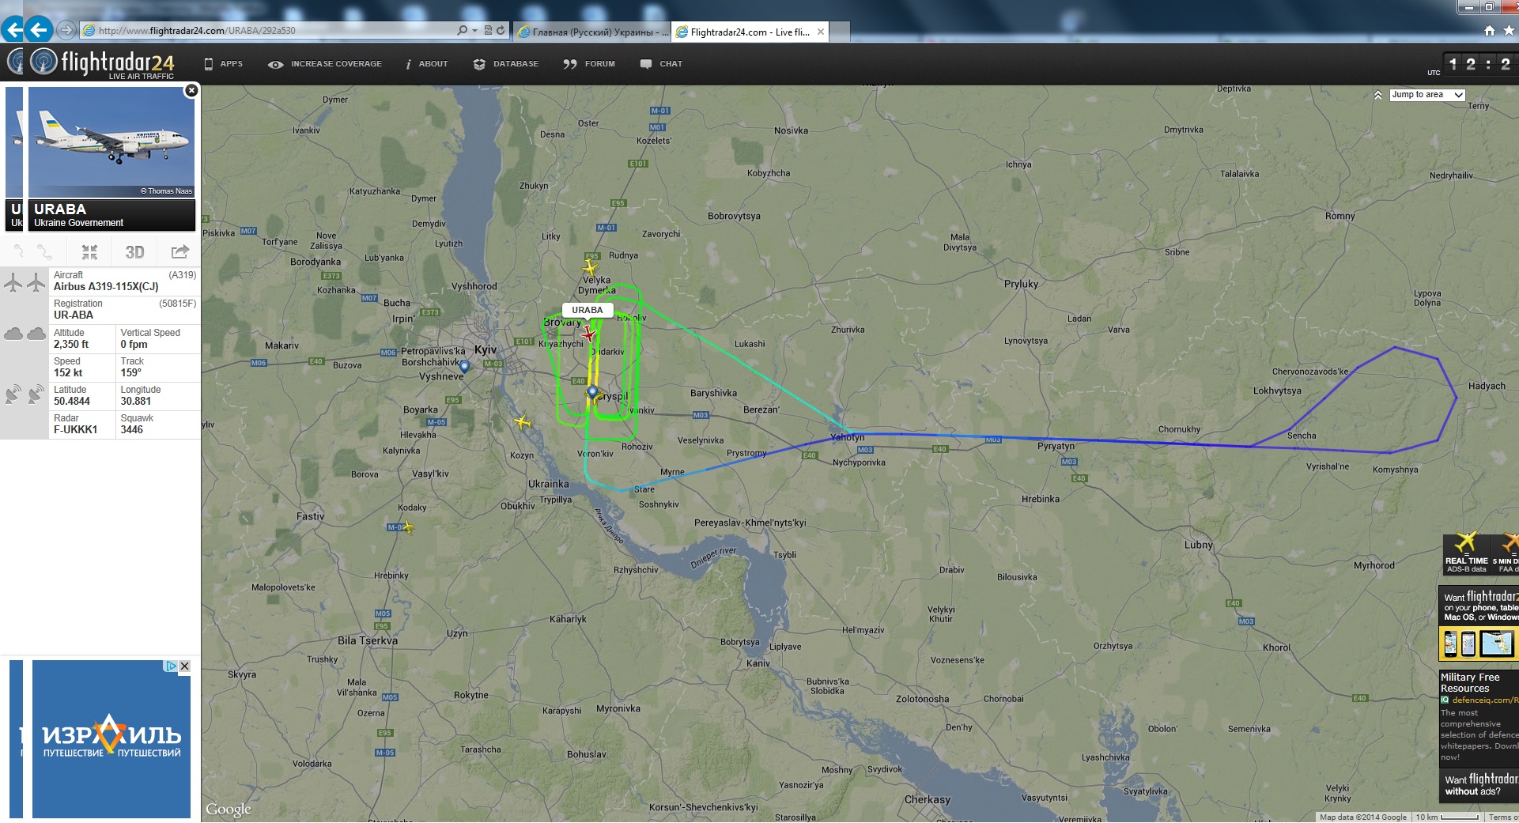Click the share flight arrow icon
The height and width of the screenshot is (823, 1519).
point(179,252)
